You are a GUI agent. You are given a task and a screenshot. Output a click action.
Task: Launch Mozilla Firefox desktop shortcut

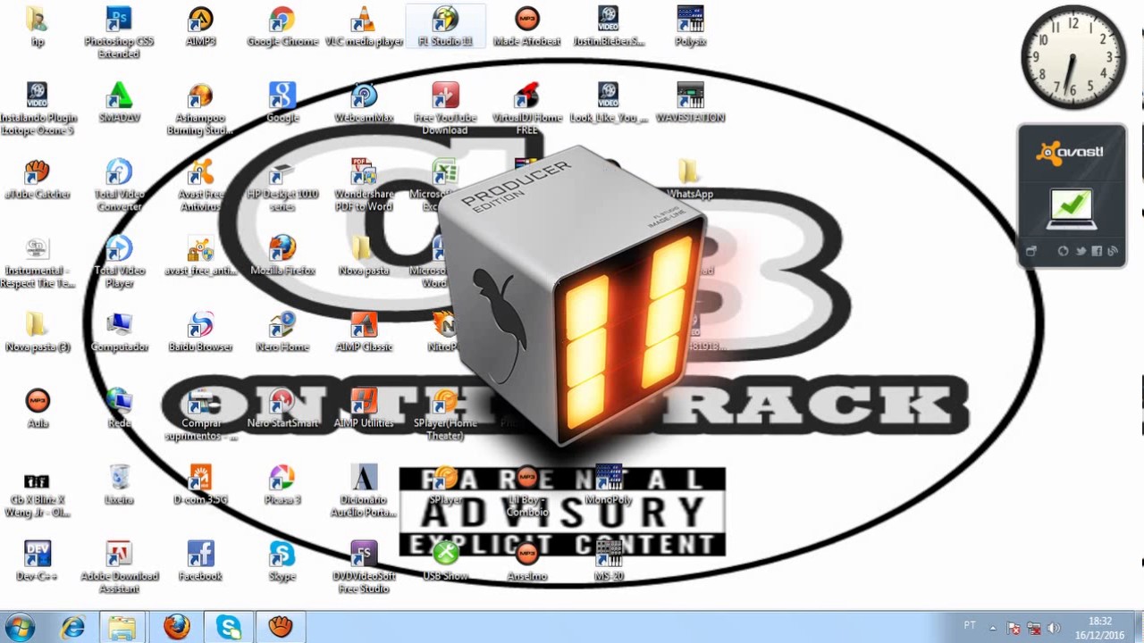click(282, 255)
